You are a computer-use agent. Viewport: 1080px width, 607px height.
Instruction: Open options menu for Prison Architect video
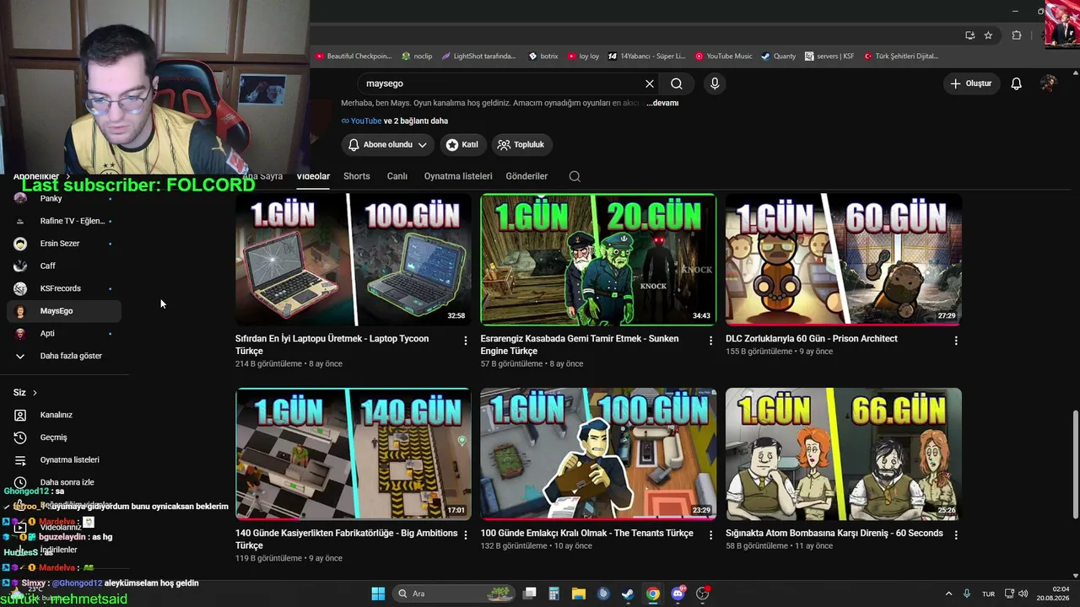pyautogui.click(x=956, y=341)
